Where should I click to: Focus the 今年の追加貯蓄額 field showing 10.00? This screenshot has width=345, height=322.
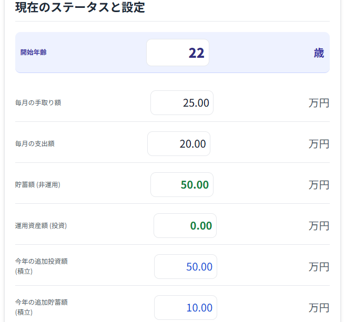[x=186, y=307]
